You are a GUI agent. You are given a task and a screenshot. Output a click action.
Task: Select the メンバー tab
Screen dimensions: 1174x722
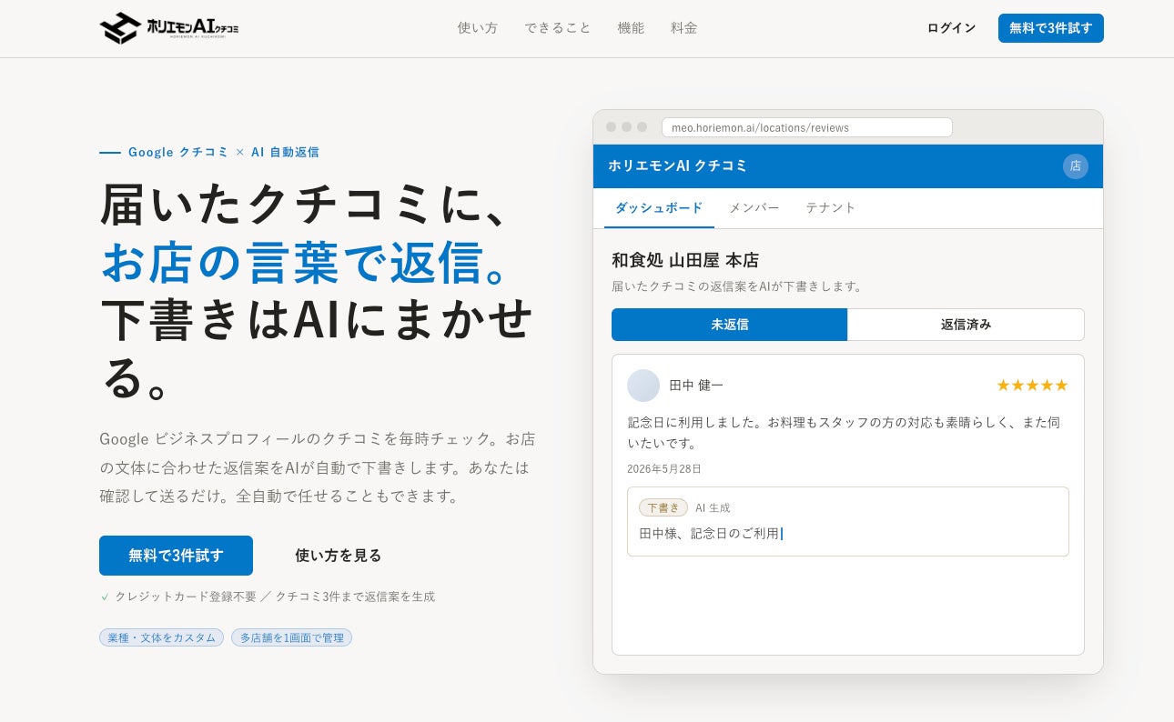pos(754,208)
